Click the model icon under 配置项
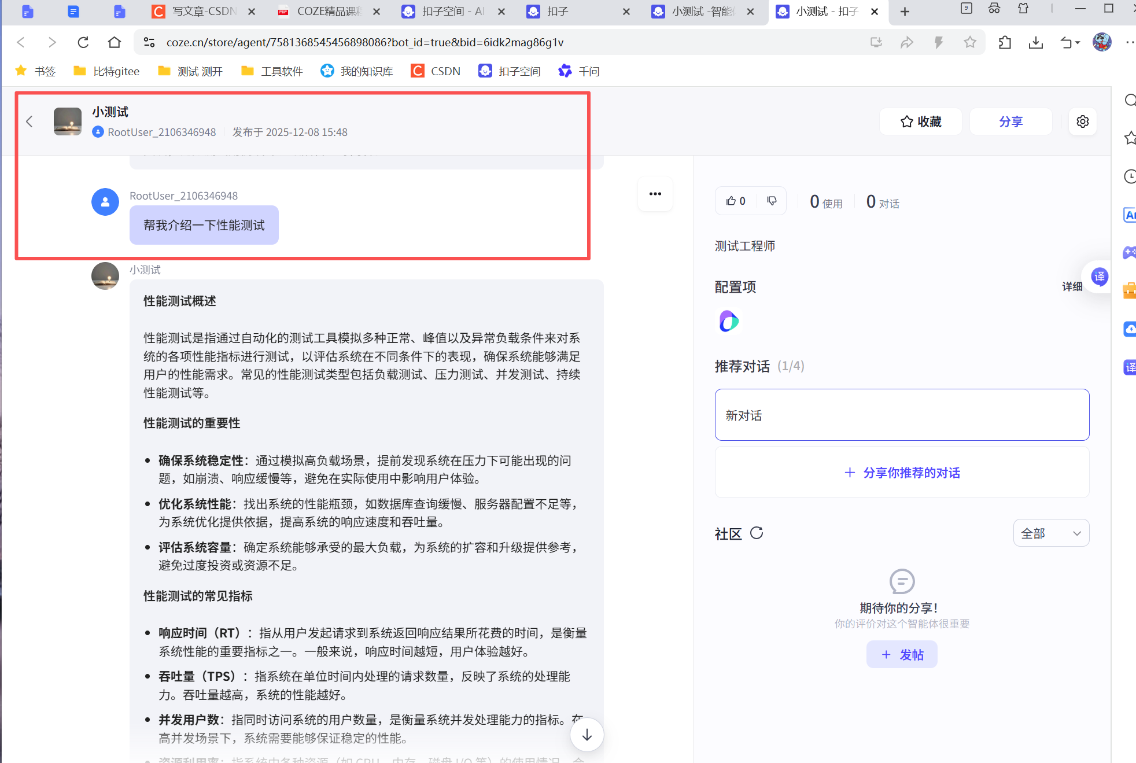This screenshot has width=1136, height=763. coord(729,321)
